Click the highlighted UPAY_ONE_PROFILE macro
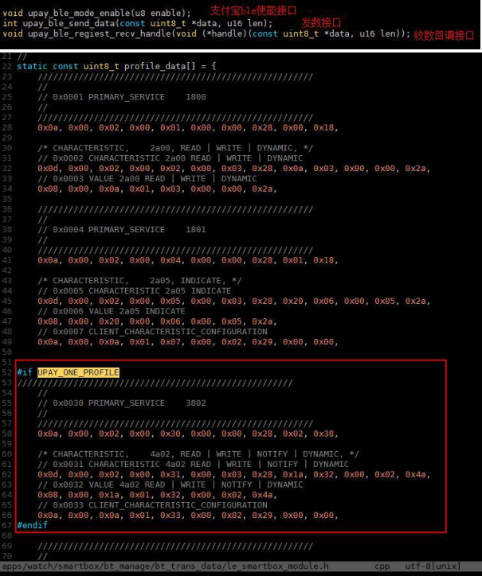 (78, 372)
